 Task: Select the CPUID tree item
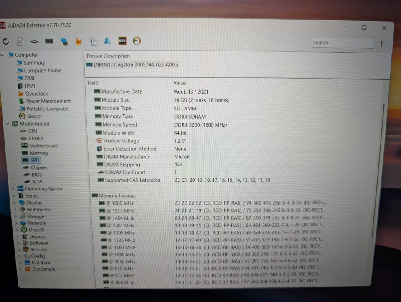32,138
